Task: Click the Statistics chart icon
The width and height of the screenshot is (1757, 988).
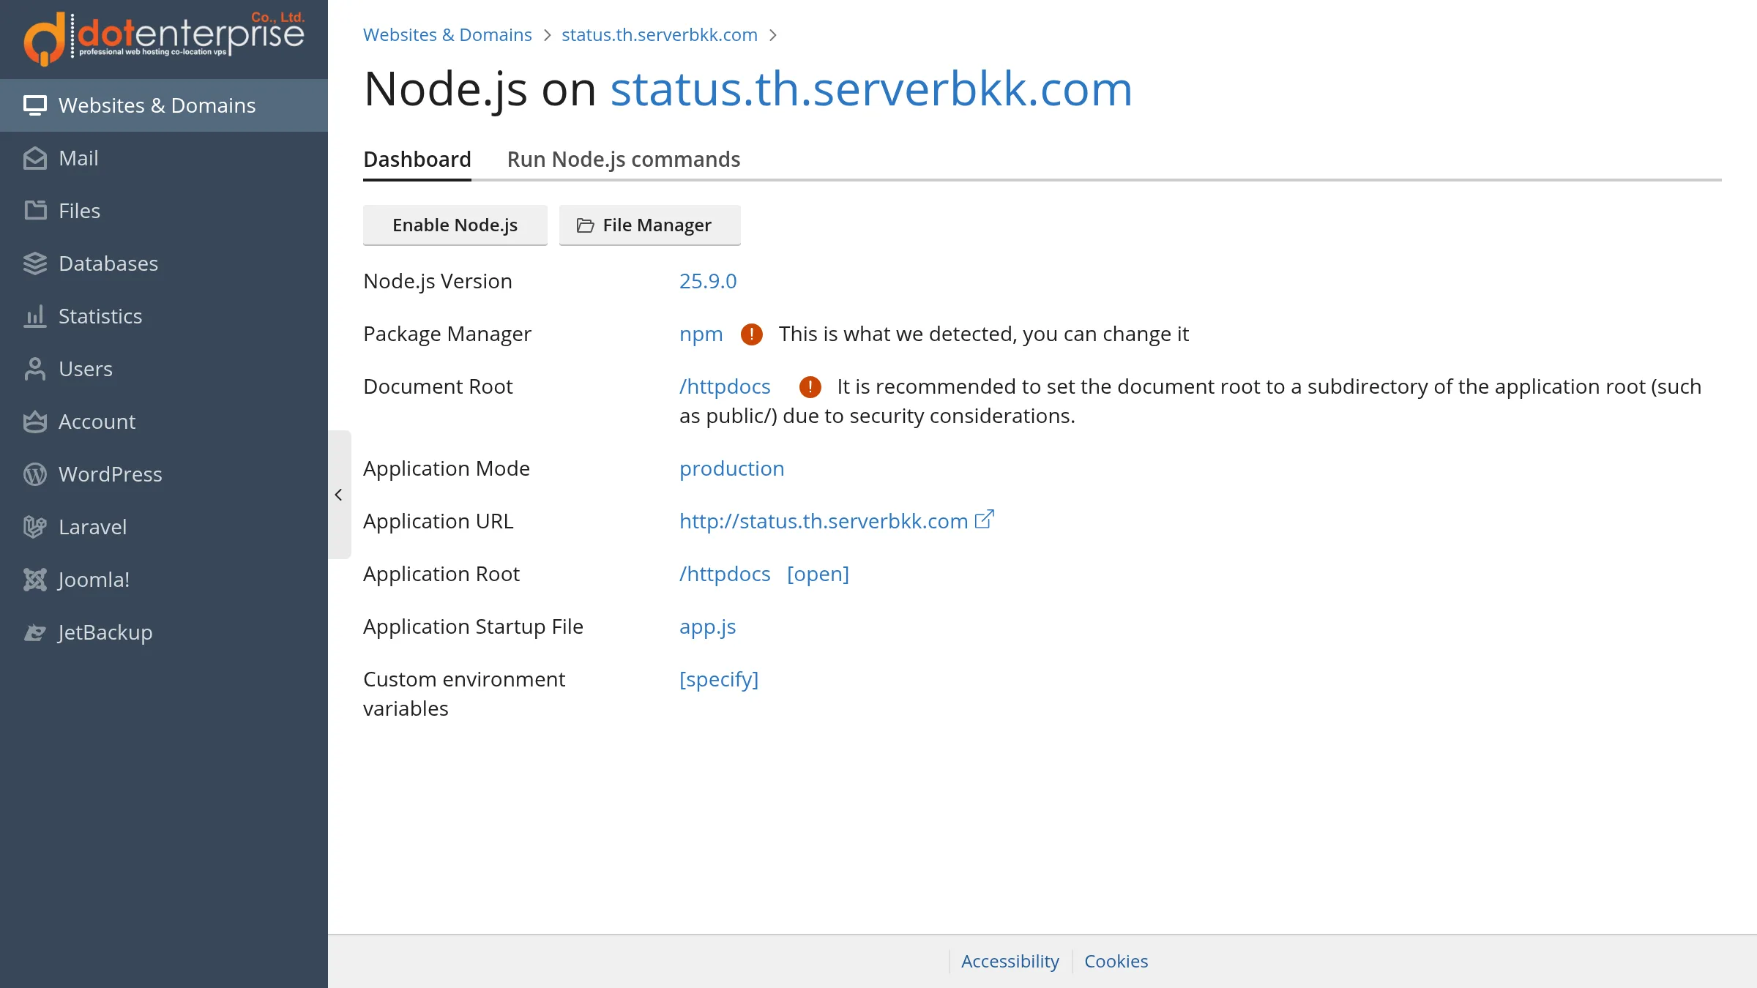Action: 35,316
